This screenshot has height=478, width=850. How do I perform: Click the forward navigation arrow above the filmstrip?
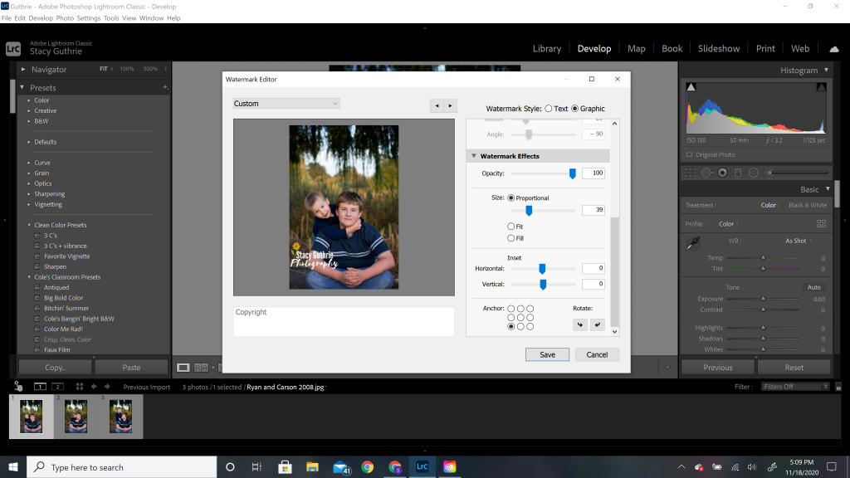click(x=107, y=386)
